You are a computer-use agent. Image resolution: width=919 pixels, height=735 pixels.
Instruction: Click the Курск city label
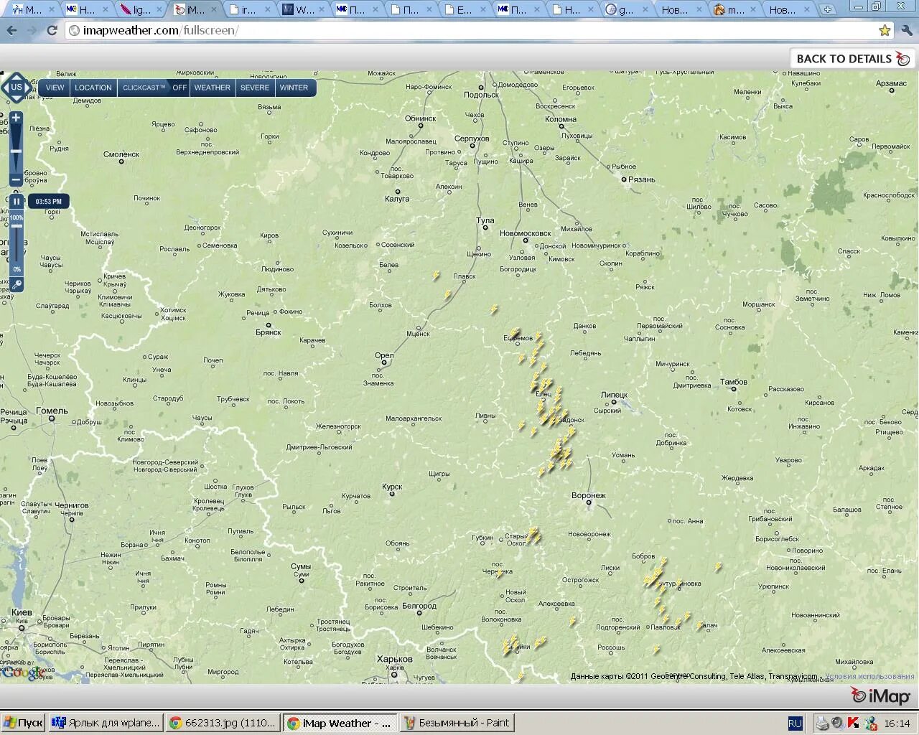click(x=392, y=487)
